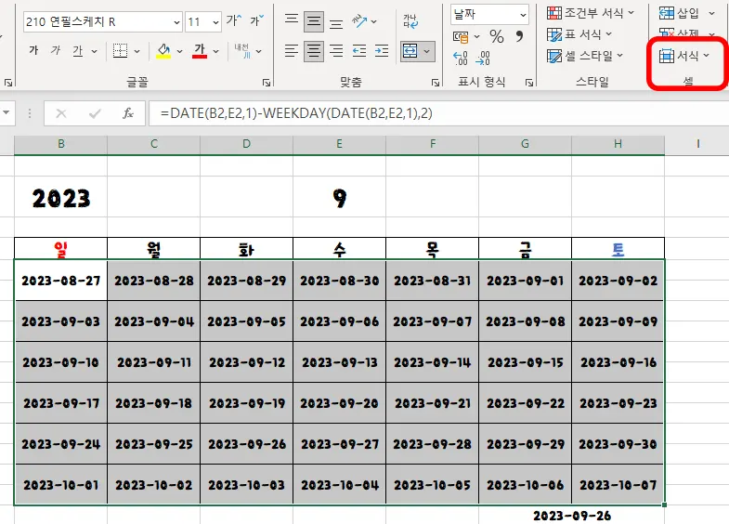Select column E header
729x524 pixels.
pos(339,144)
